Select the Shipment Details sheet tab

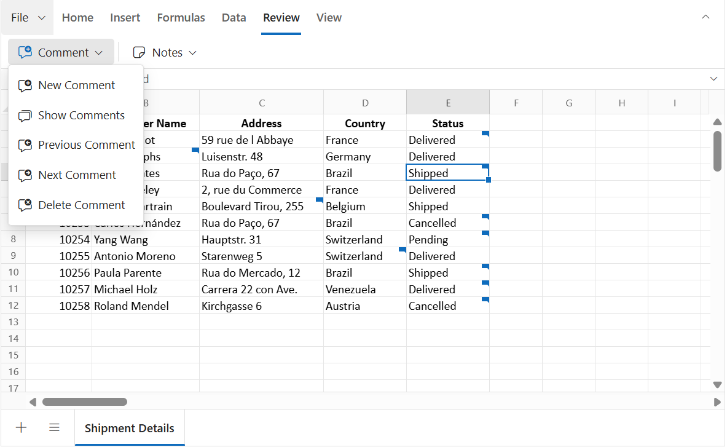[x=129, y=428]
